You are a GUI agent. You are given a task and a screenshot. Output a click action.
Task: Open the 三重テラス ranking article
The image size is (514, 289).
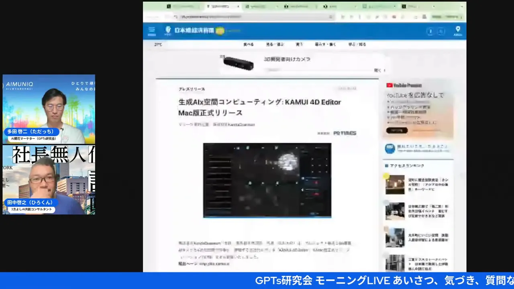(418, 263)
